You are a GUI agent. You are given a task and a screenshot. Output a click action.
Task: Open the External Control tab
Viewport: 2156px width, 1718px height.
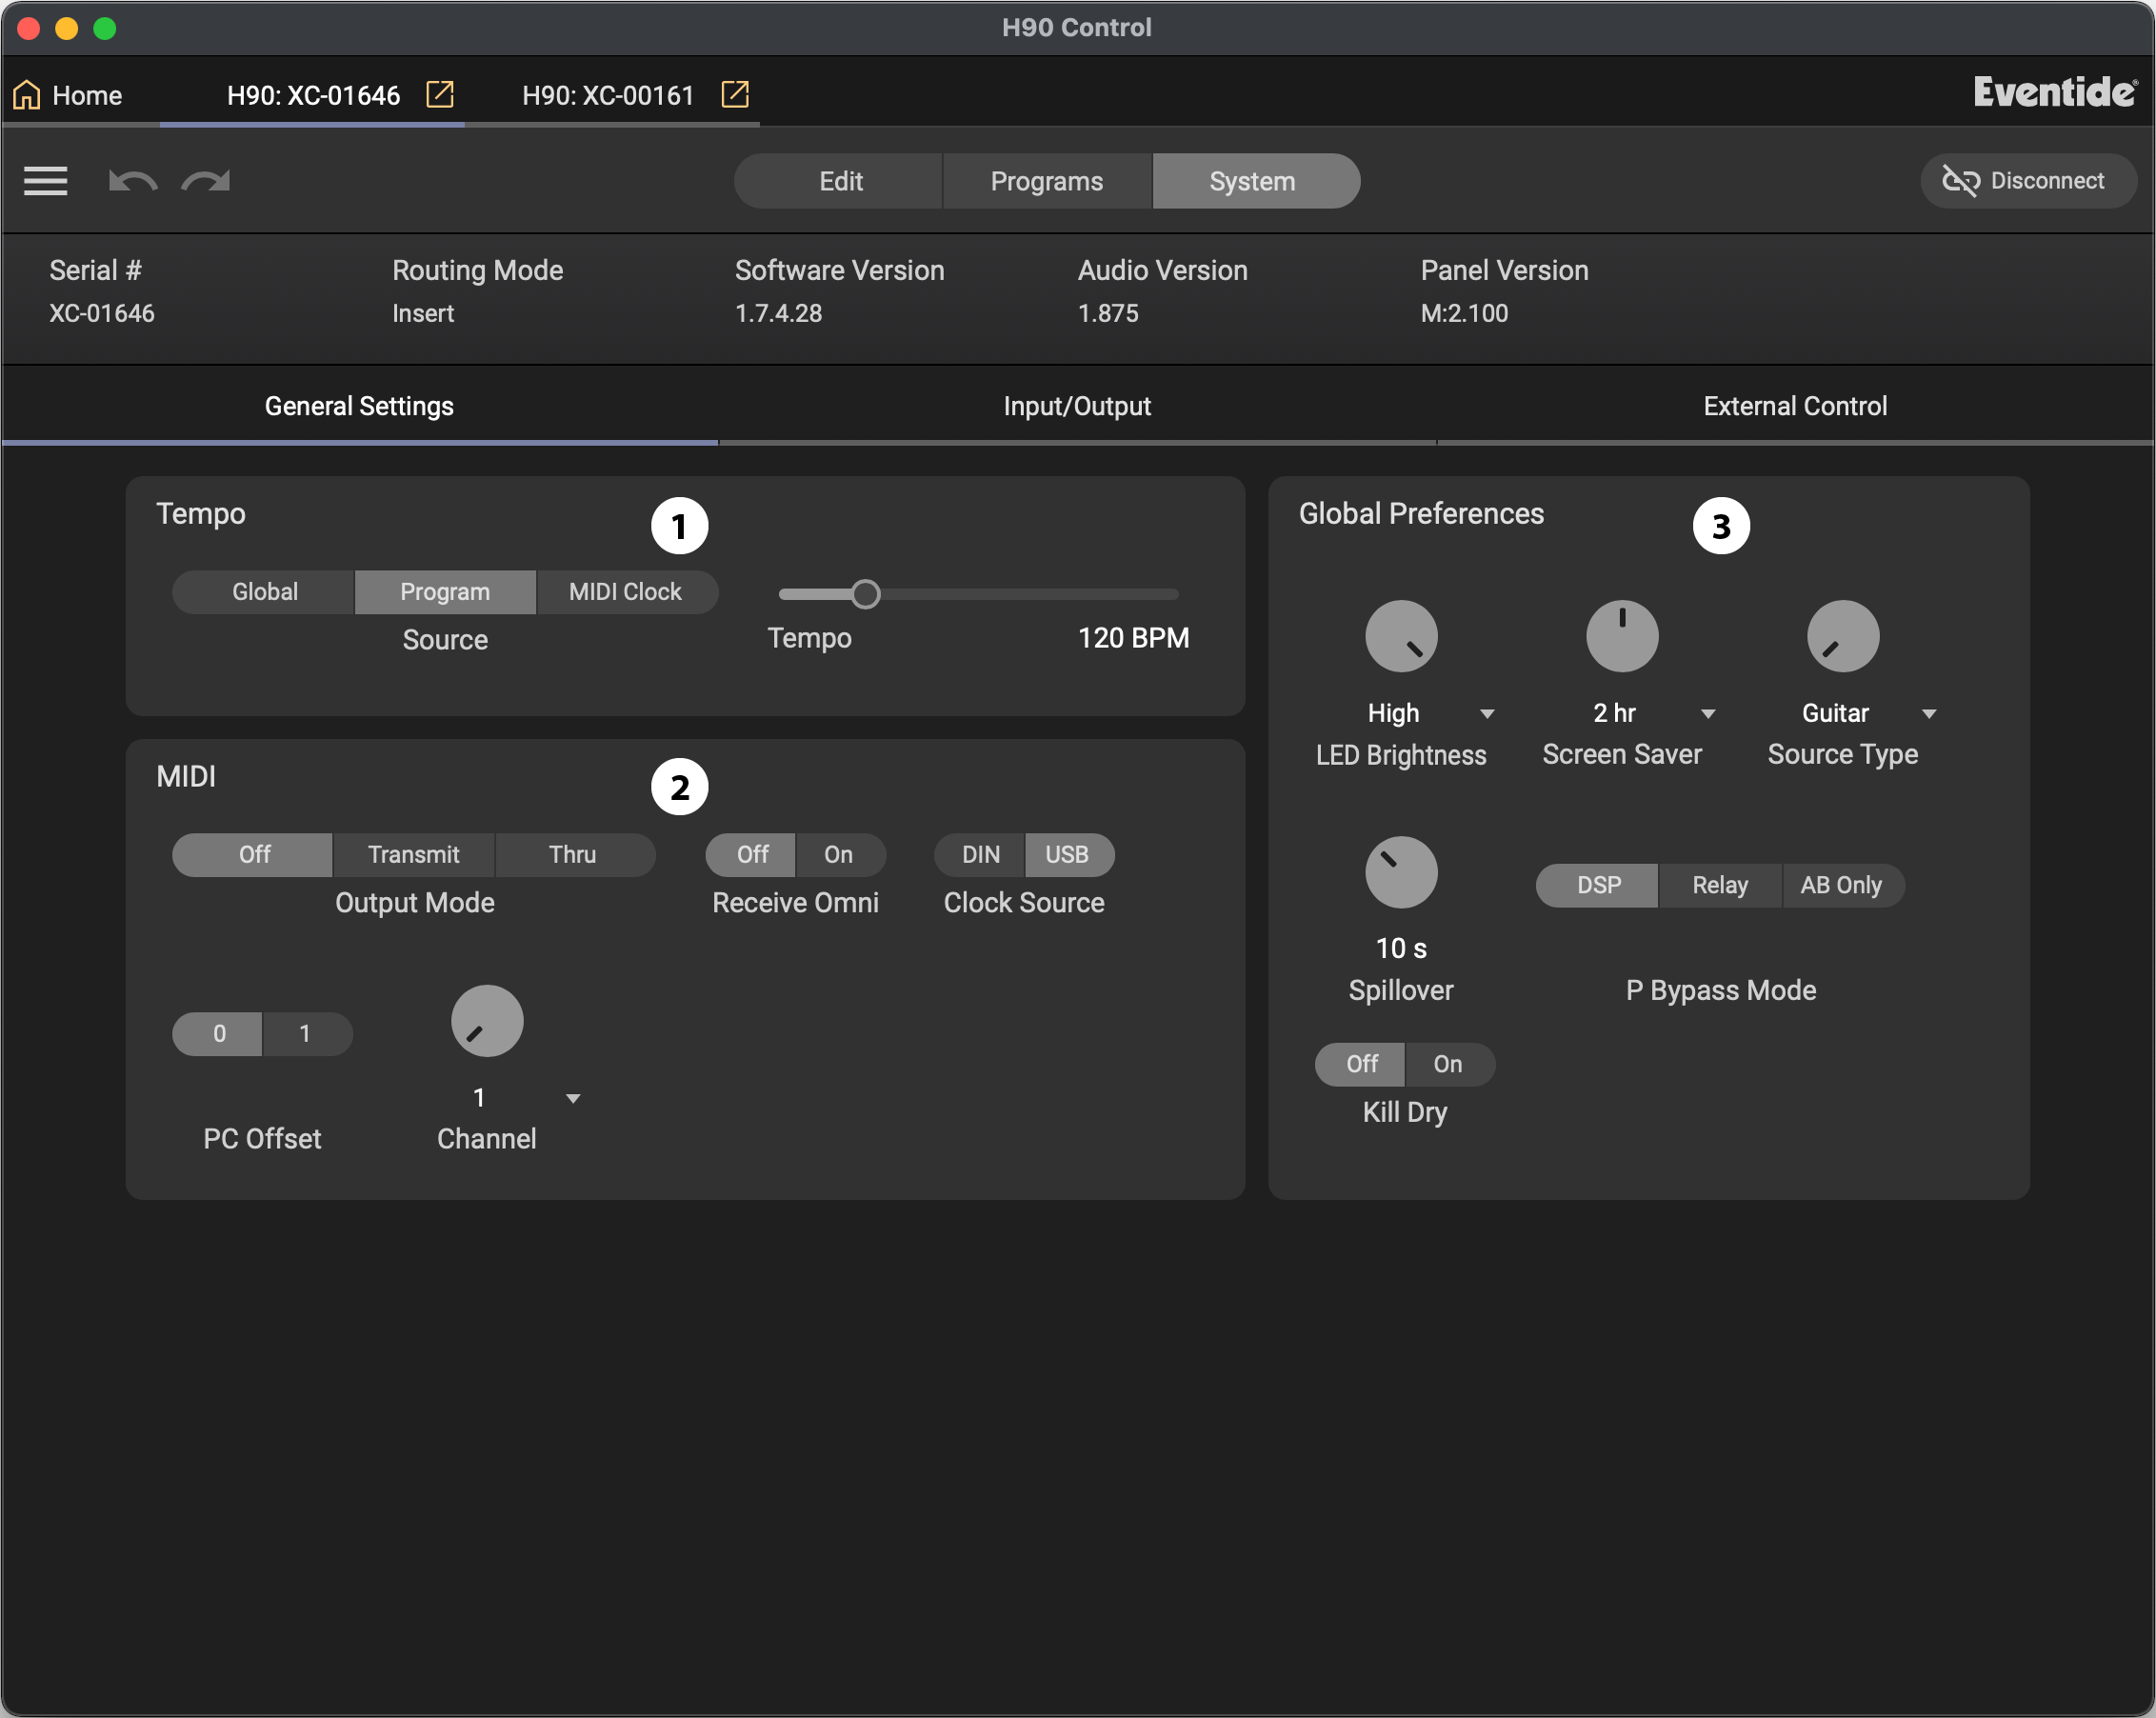(1795, 406)
